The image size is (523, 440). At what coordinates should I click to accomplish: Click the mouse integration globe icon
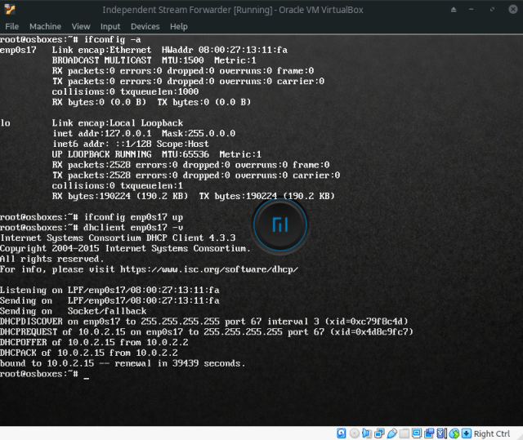(x=454, y=433)
